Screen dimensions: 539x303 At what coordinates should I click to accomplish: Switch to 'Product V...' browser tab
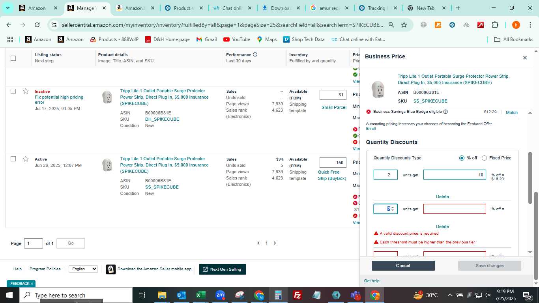(x=183, y=8)
